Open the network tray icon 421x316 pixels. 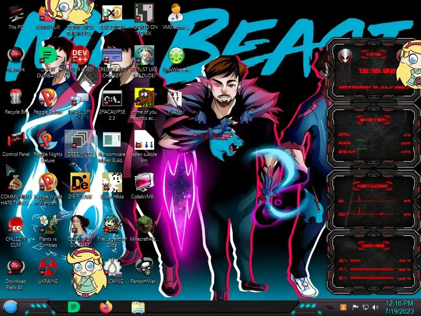[x=365, y=307]
